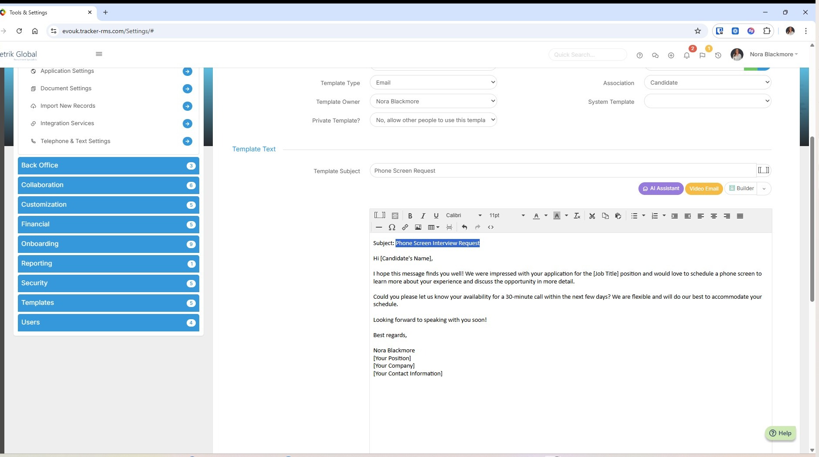Click the Quick Search box
The width and height of the screenshot is (819, 457).
(x=587, y=55)
